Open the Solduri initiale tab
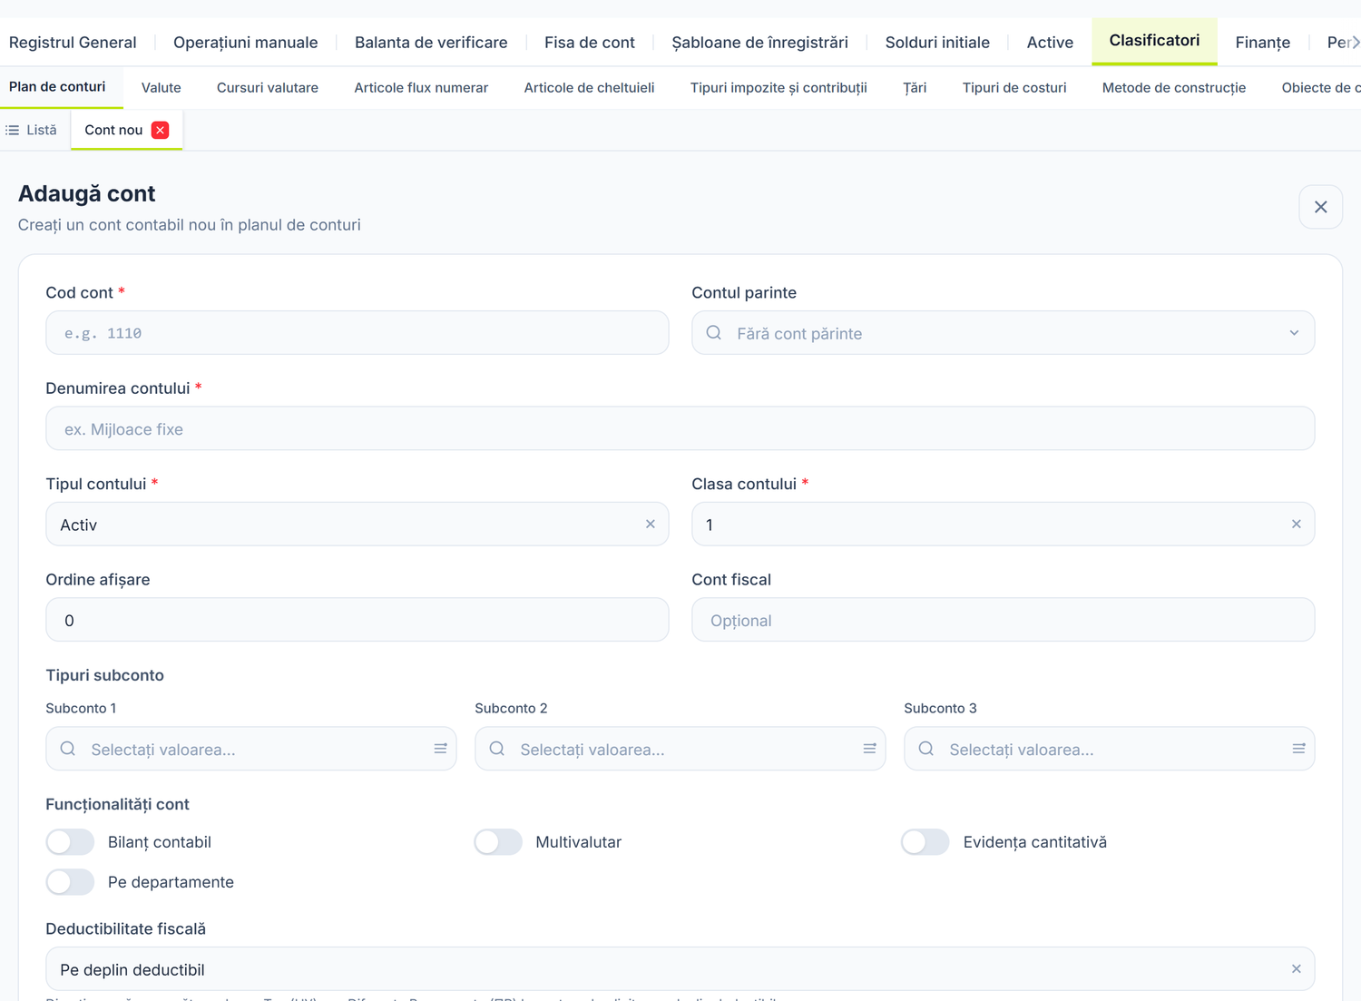The height and width of the screenshot is (1001, 1361). click(937, 43)
